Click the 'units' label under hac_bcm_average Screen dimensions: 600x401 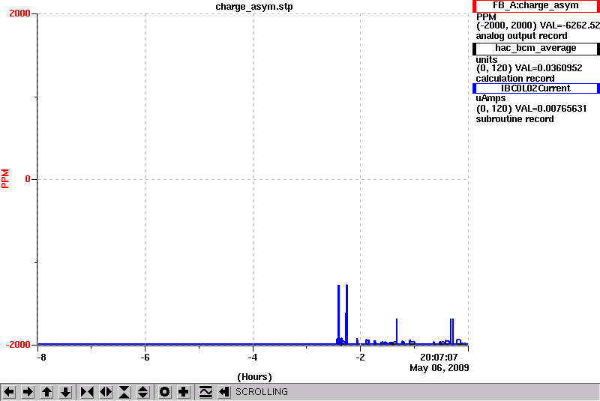486,60
